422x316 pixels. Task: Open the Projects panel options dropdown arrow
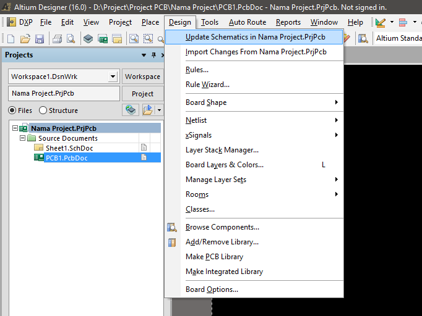coord(144,55)
